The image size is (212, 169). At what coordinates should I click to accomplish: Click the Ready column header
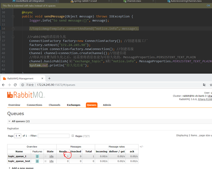click(x=63, y=151)
